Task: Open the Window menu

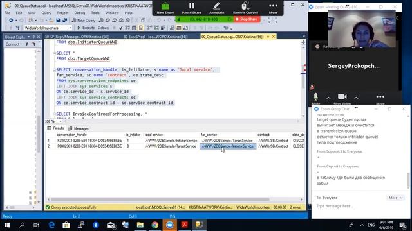Action: [112, 13]
